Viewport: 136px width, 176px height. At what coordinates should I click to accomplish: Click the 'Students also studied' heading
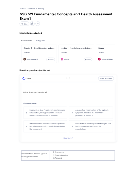(31, 33)
